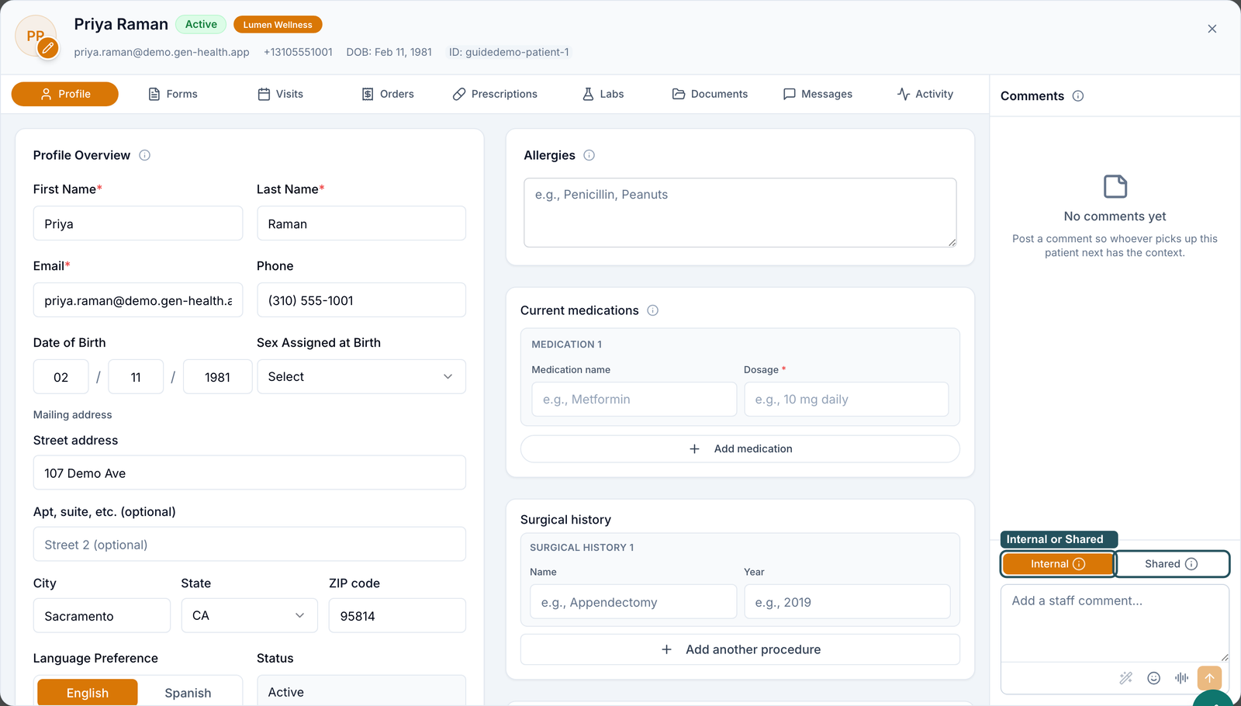Show info icon next to Allergies

589,155
